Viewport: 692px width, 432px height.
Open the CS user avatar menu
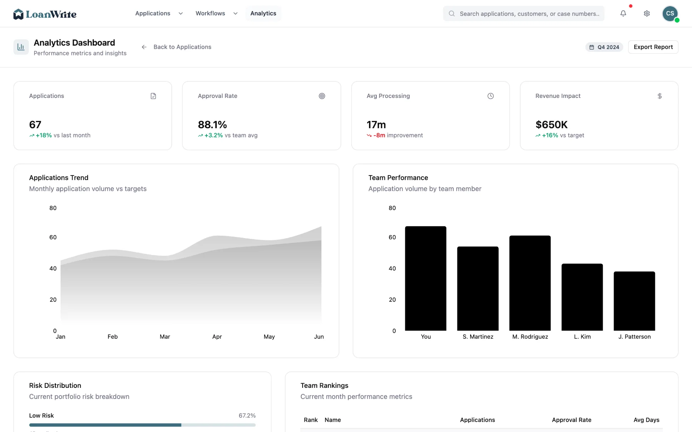[x=670, y=13]
